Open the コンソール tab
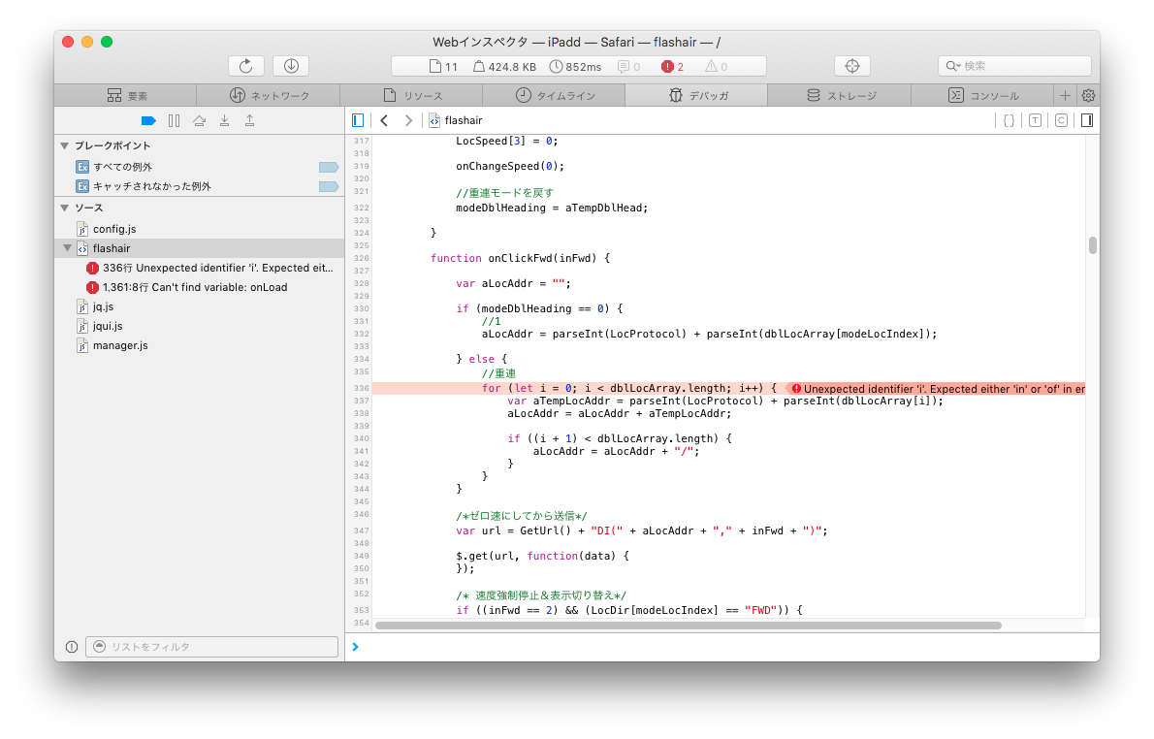 pos(982,95)
